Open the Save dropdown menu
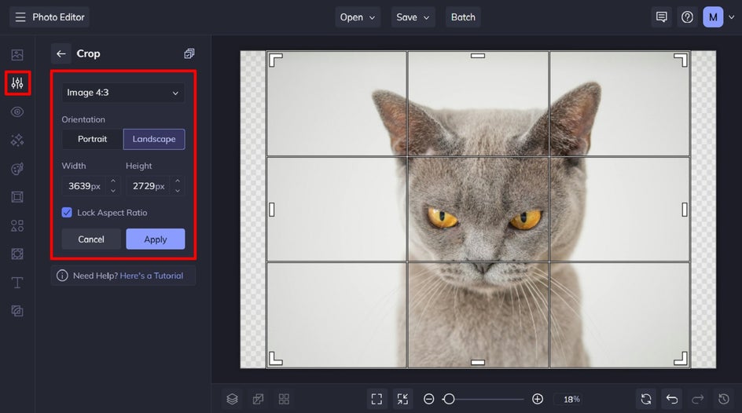 tap(413, 17)
